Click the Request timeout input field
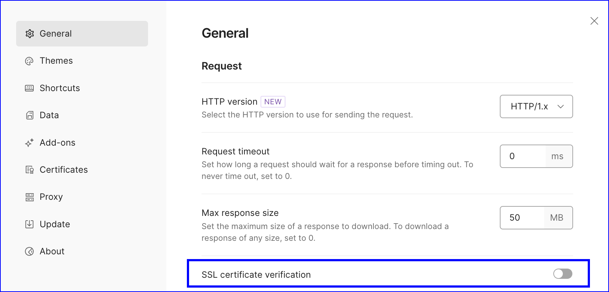This screenshot has height=292, width=609. [523, 156]
